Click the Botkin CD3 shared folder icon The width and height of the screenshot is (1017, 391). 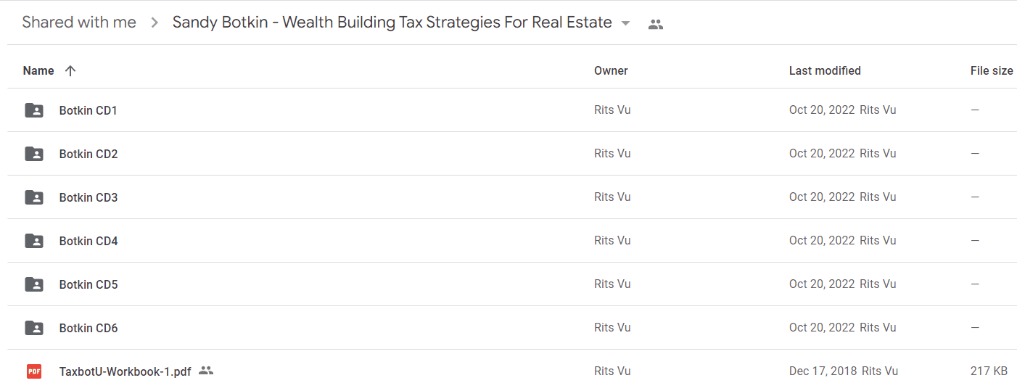(x=34, y=197)
